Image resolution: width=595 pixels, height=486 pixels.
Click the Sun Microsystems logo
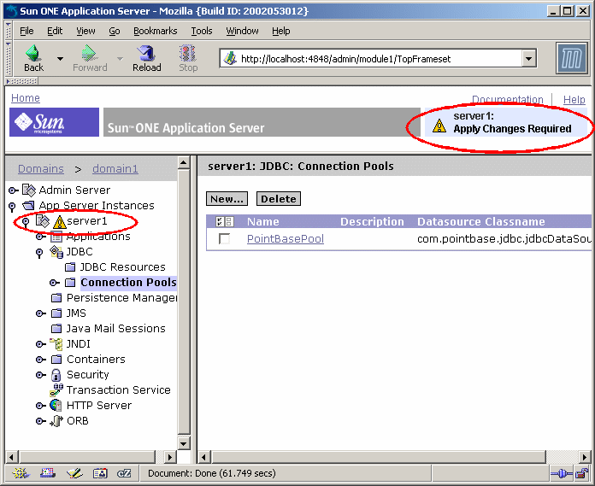[54, 121]
